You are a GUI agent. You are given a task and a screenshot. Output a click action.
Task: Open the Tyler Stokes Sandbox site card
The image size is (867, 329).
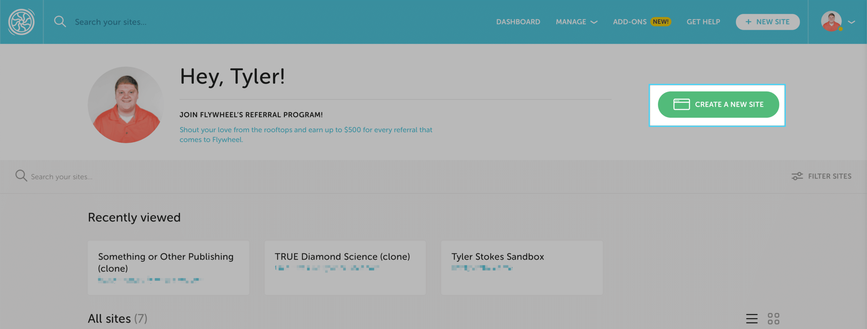pos(522,267)
